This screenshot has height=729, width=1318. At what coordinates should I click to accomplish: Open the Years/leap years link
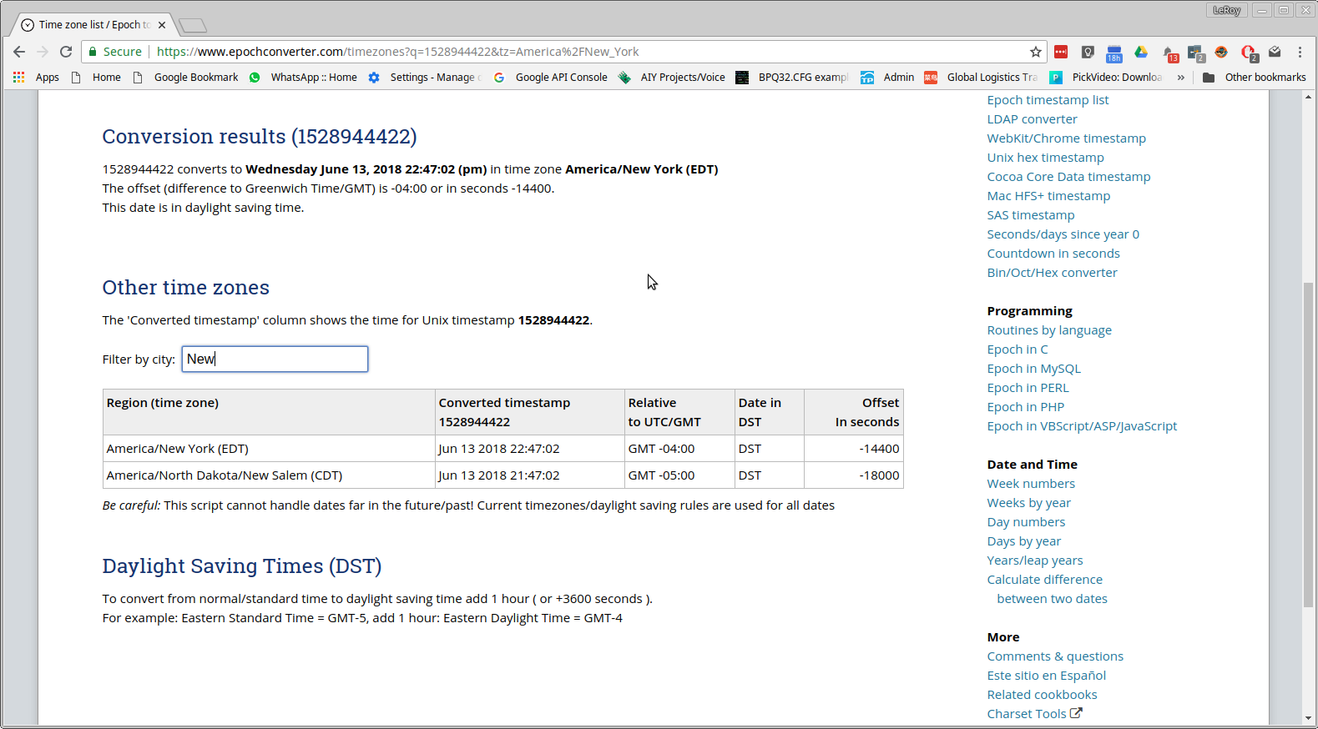tap(1035, 561)
